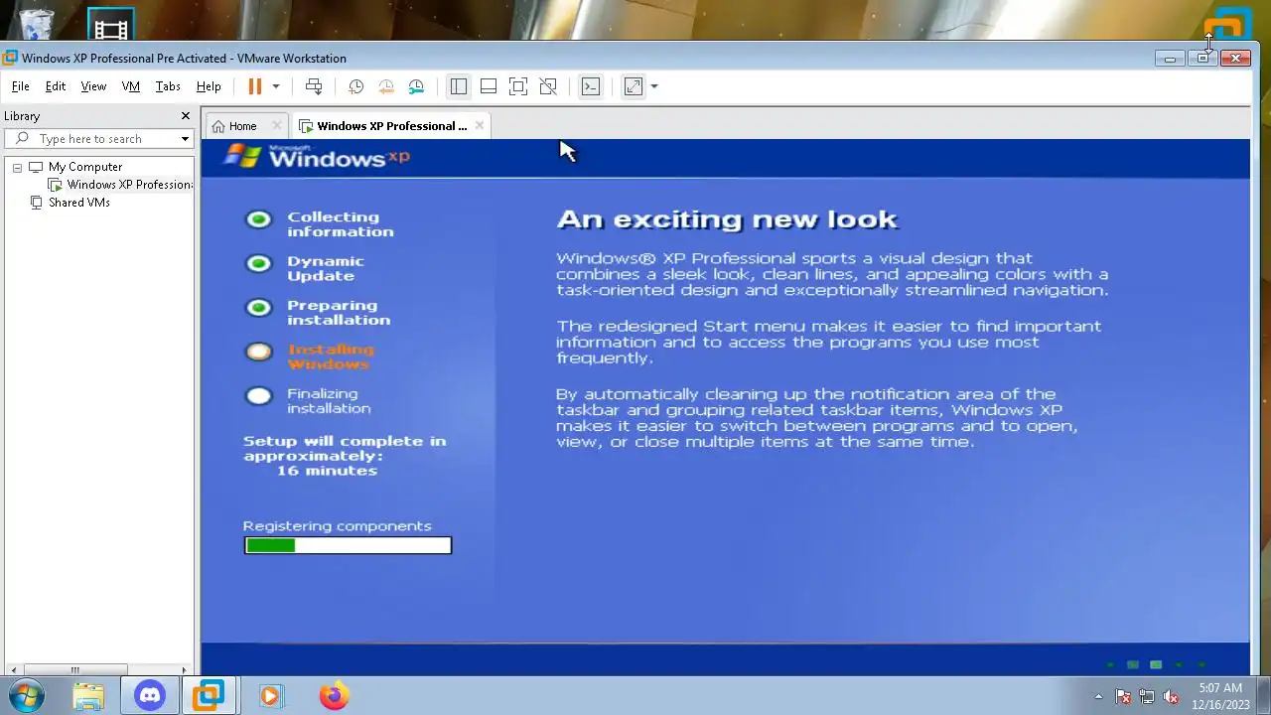This screenshot has width=1271, height=715.
Task: Click the Dynamic Update step indicator
Action: point(258,263)
